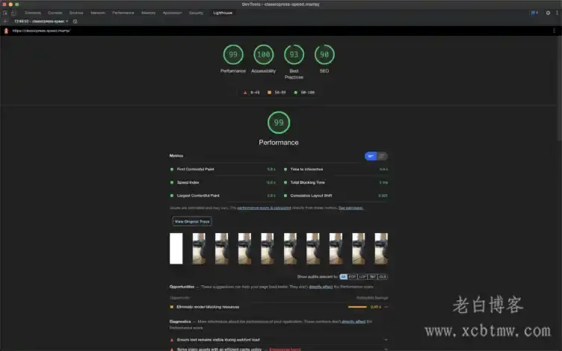
Task: Click the clear all reports icon
Action: click(x=75, y=21)
